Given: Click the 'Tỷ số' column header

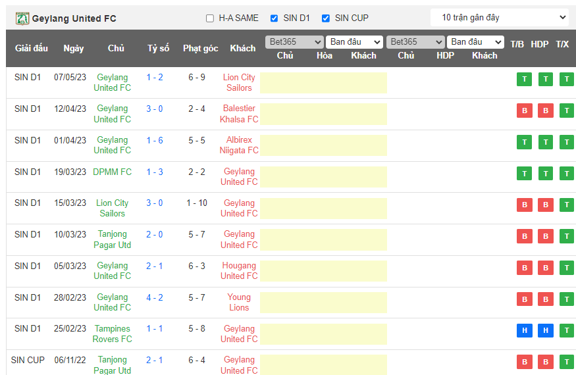Looking at the screenshot, I should [x=158, y=48].
